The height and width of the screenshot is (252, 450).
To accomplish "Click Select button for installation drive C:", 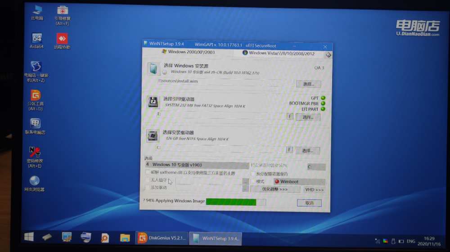I will point(307,150).
